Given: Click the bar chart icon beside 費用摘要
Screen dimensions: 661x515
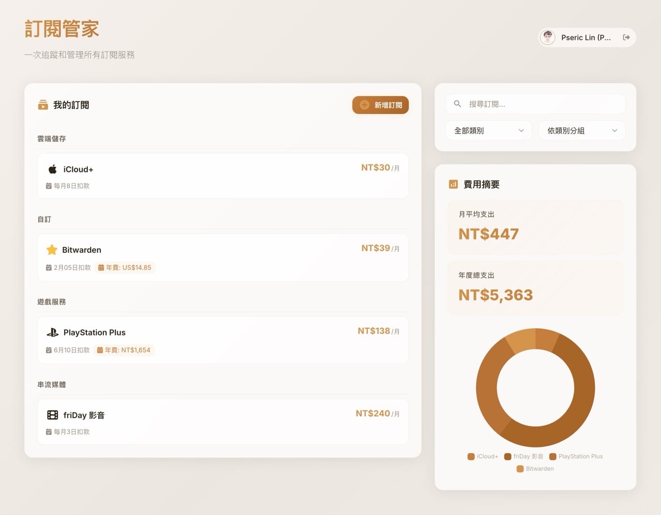Looking at the screenshot, I should [453, 184].
